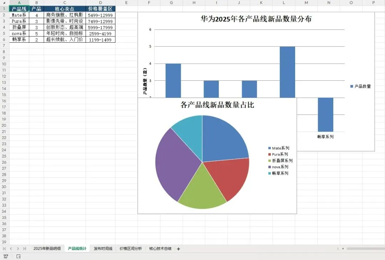Switch to the 发布时间线 sheet tab
The height and width of the screenshot is (260, 385).
[103, 249]
